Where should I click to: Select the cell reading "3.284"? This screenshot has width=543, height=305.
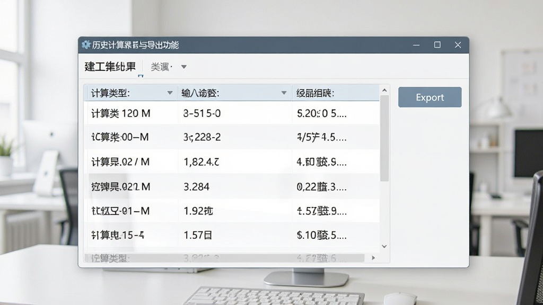click(x=235, y=187)
